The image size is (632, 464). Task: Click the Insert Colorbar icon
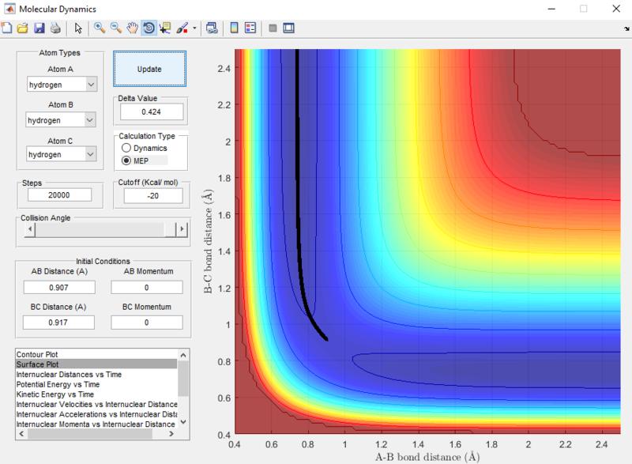234,28
